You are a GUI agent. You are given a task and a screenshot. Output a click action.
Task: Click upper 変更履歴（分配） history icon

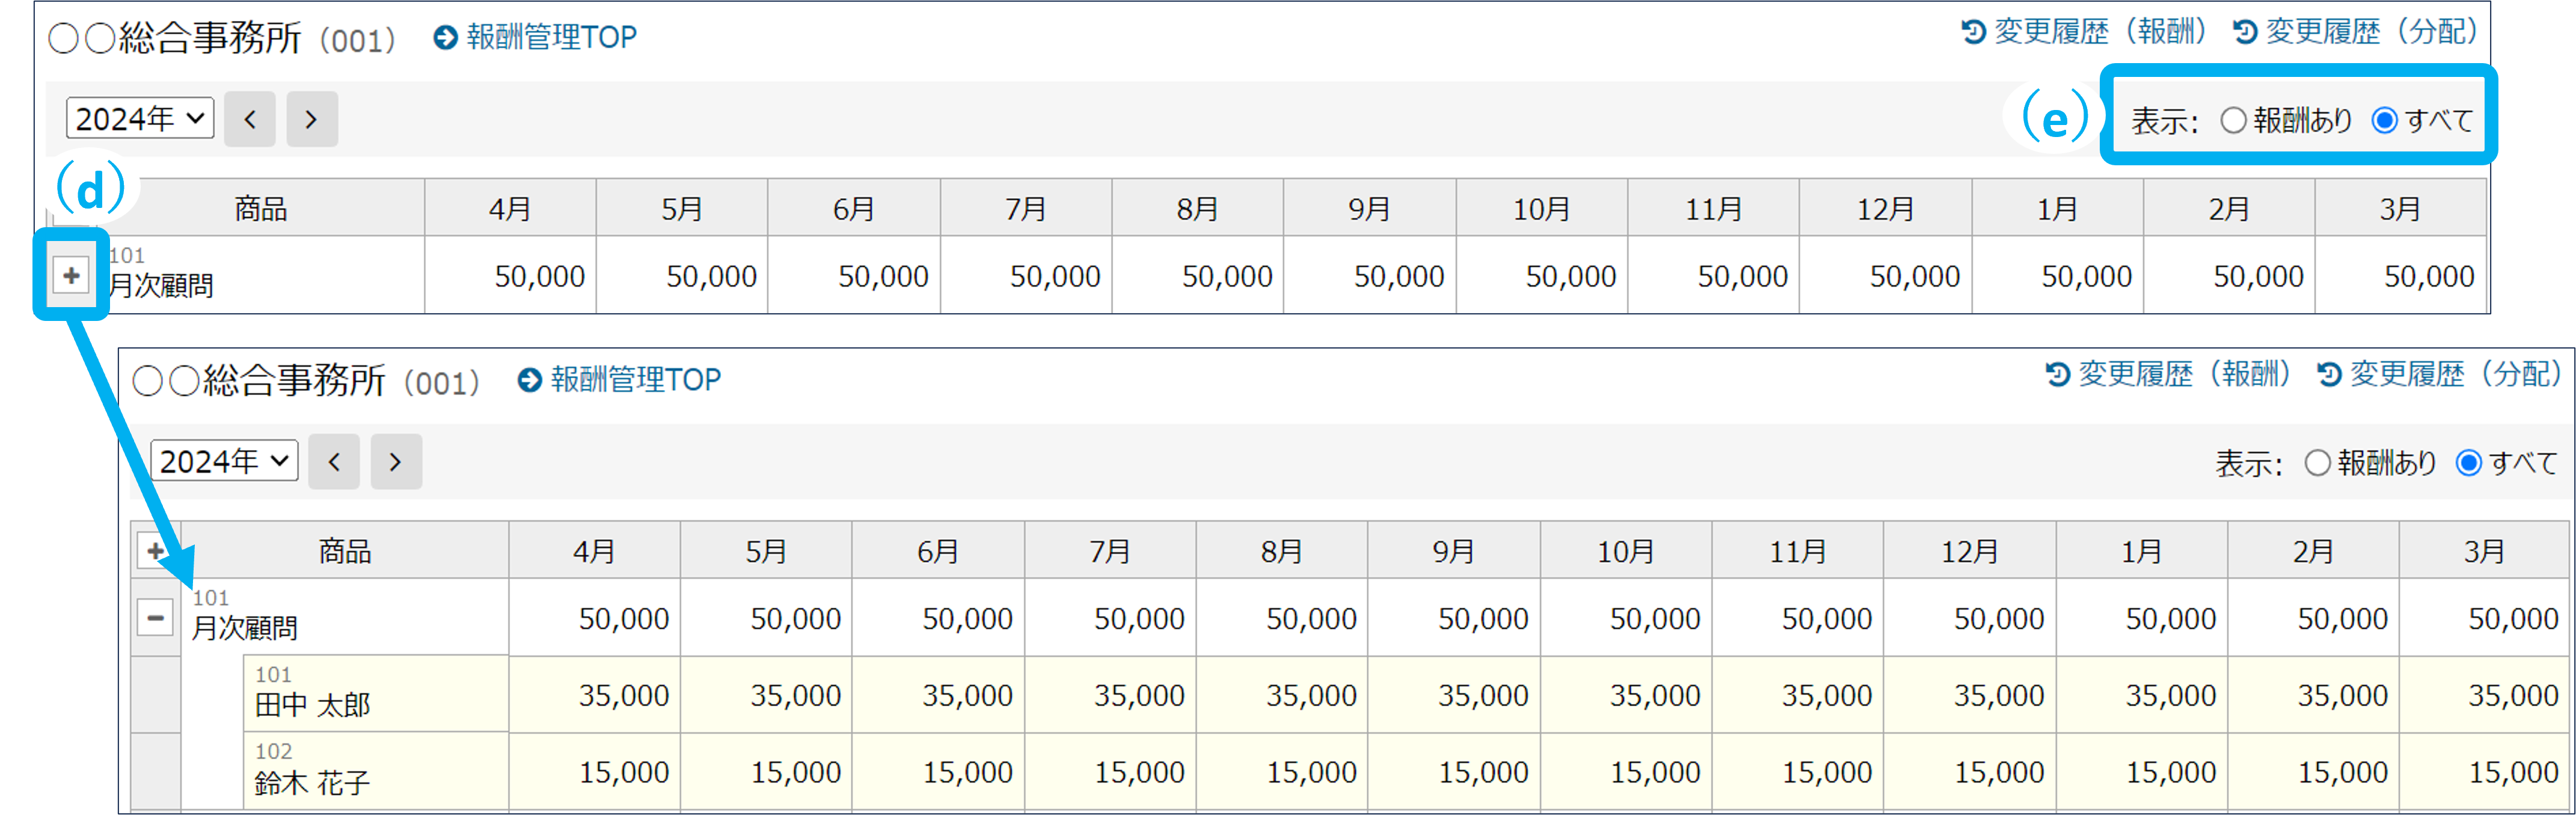click(x=2244, y=32)
